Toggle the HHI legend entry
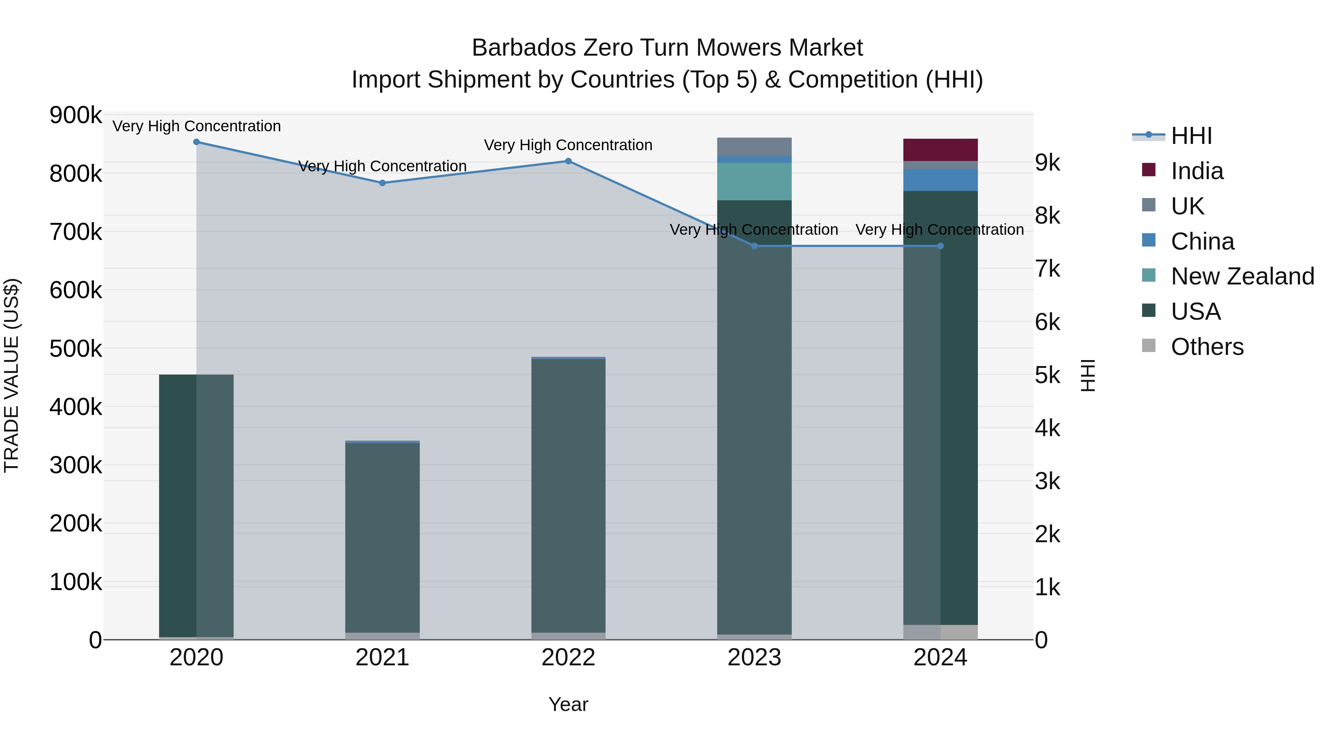Screen dimensions: 1335x751 tap(1172, 136)
